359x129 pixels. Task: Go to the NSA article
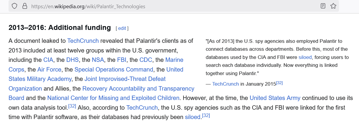(98, 60)
